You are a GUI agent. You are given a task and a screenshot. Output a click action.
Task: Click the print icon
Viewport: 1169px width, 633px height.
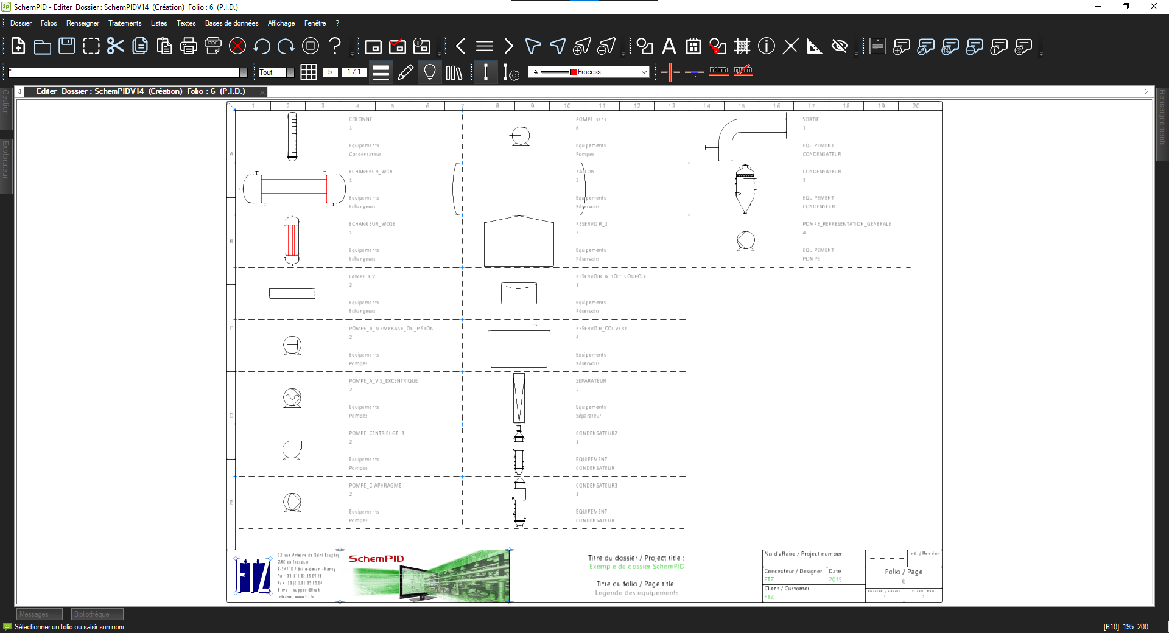pos(188,46)
